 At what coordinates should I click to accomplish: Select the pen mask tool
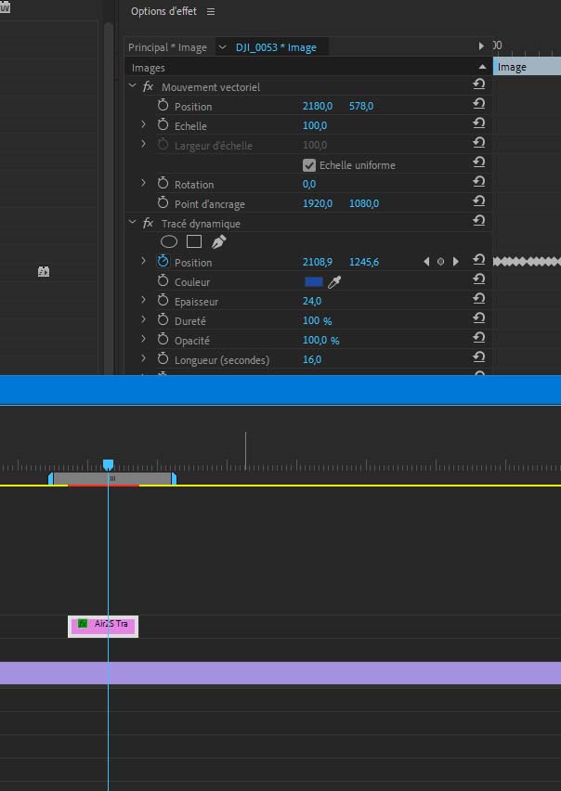click(218, 241)
